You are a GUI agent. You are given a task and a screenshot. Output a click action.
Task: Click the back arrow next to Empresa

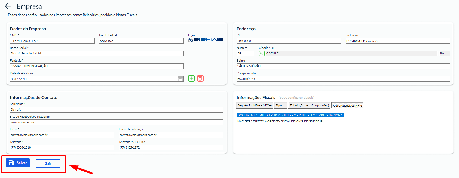pyautogui.click(x=8, y=6)
